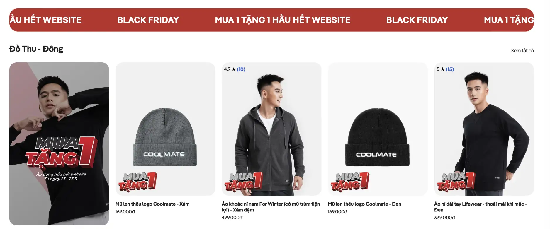Click the 4.9 star rating on hoodie
Image resolution: width=550 pixels, height=229 pixels.
230,69
